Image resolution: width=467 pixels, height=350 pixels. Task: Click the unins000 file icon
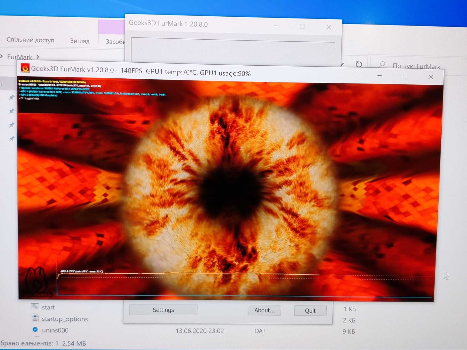pos(35,329)
